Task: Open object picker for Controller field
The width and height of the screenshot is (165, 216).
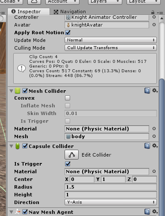Action: pyautogui.click(x=154, y=17)
